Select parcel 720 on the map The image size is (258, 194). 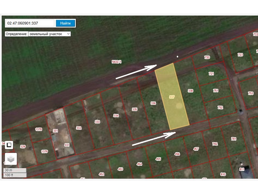207,58
